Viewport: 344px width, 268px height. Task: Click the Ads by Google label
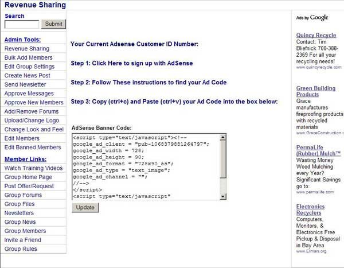[x=312, y=18]
